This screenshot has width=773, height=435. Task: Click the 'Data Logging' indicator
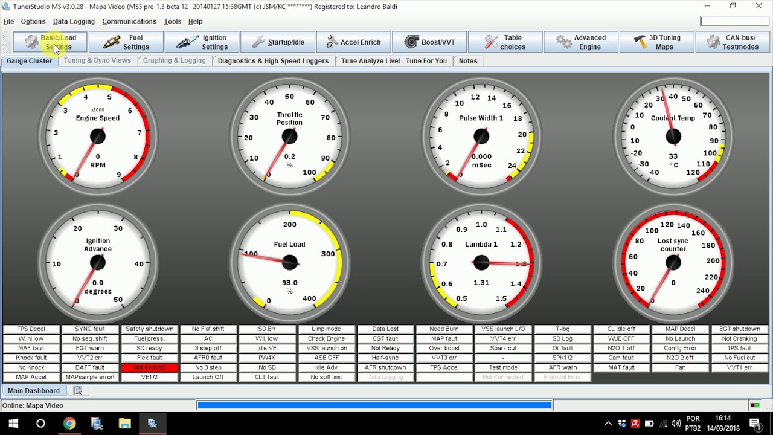(x=385, y=377)
